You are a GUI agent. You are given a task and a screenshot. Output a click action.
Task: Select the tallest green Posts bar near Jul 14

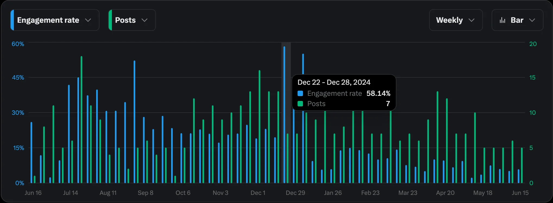pos(81,119)
